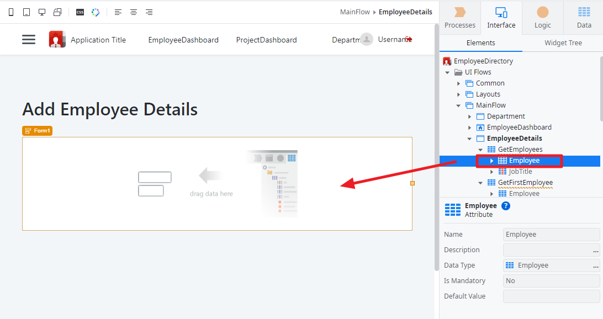Screen dimensions: 603x319
Task: Open help for Employee attribute
Action: point(506,206)
